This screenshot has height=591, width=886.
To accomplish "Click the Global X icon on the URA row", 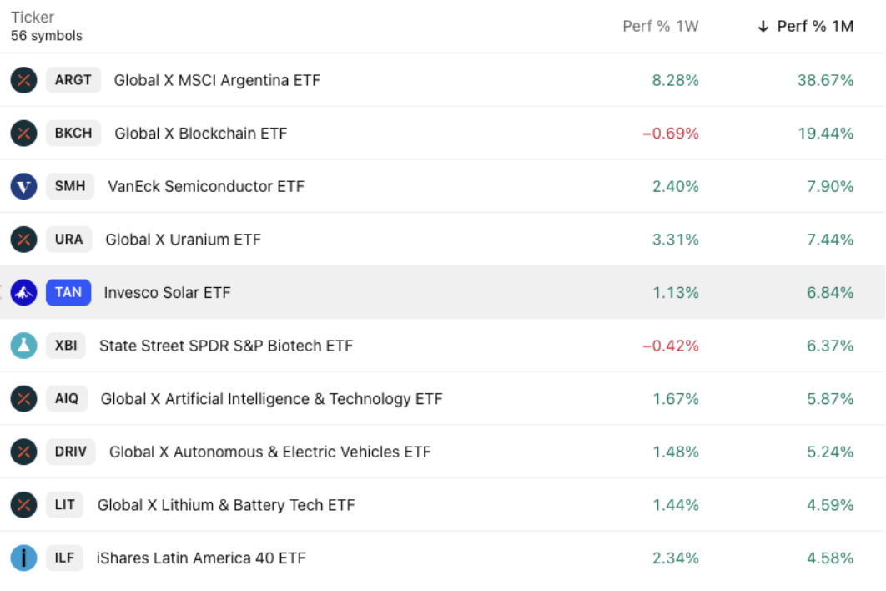I will 24,240.
